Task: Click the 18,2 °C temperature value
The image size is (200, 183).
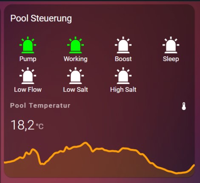Action: pos(27,125)
